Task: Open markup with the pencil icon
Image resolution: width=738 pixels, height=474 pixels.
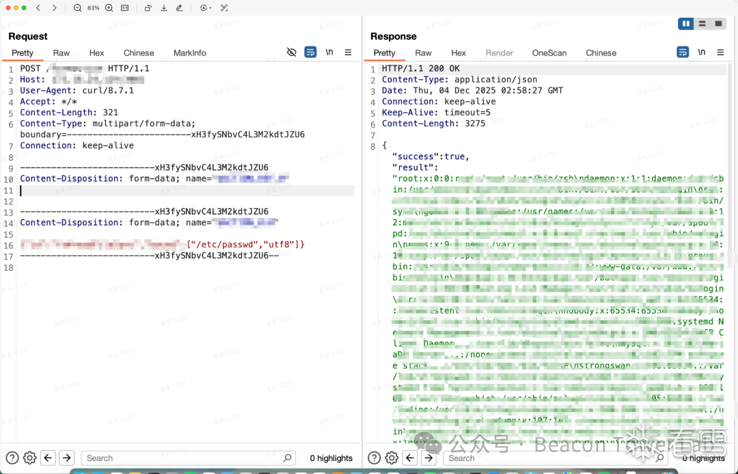Action: click(x=179, y=8)
